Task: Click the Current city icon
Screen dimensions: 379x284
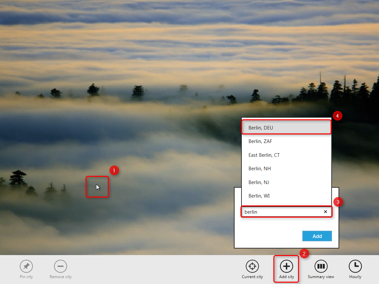Action: [252, 266]
